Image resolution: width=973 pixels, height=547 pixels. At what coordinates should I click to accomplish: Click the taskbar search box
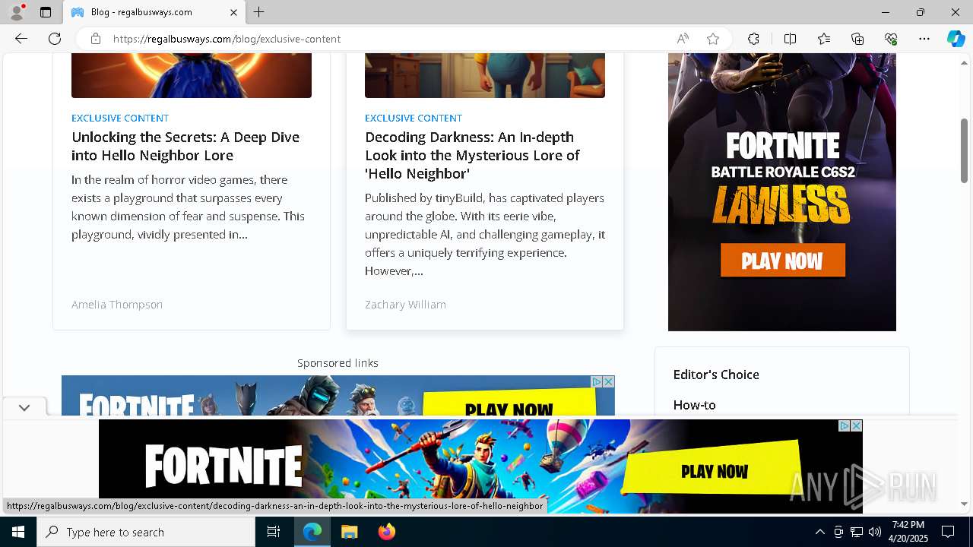(x=146, y=532)
